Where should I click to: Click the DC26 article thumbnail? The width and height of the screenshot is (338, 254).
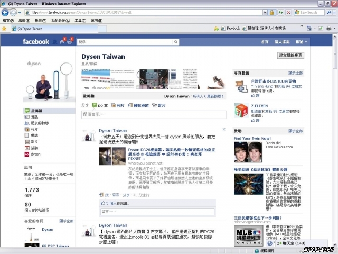112,157
